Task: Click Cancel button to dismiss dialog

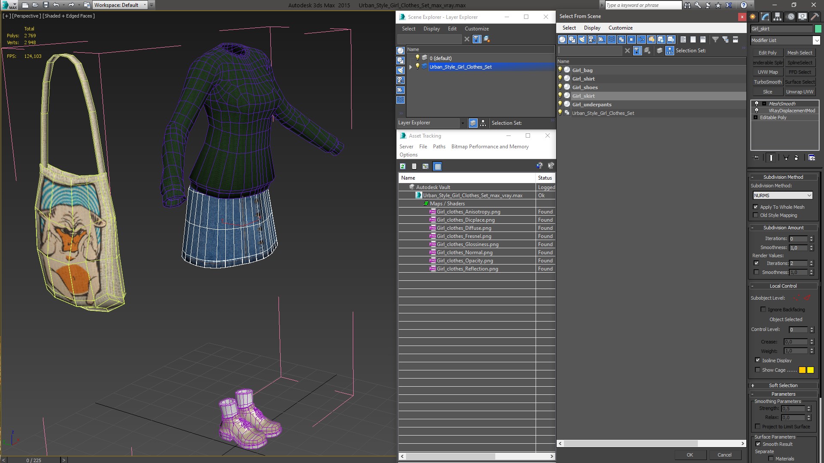Action: click(x=724, y=454)
